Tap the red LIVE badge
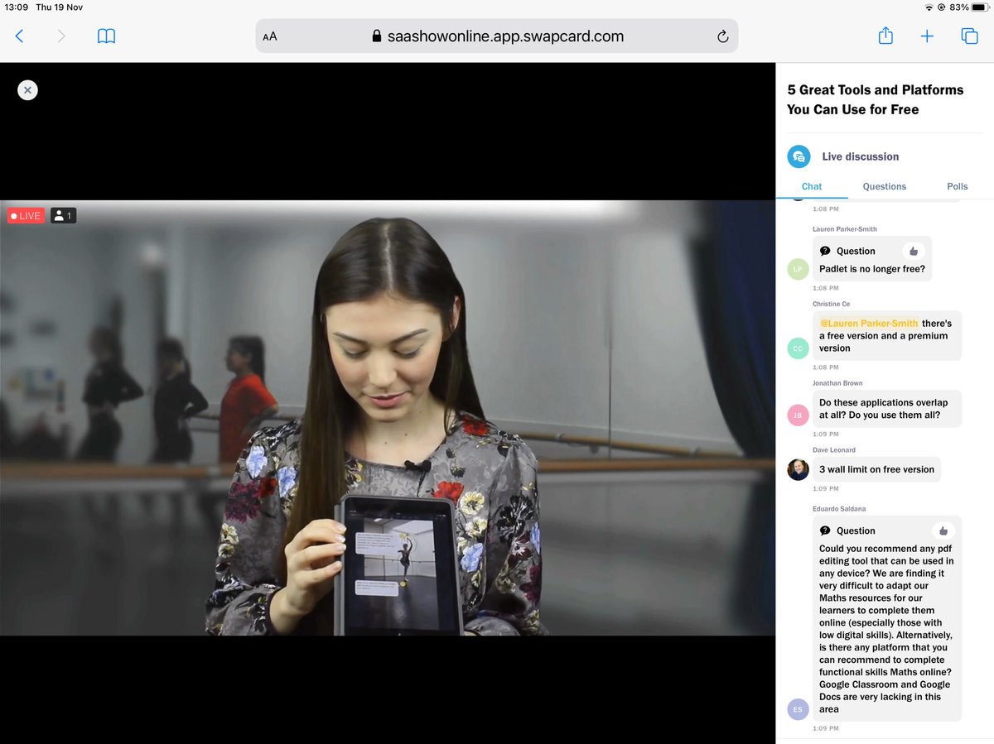994x744 pixels. (x=26, y=216)
